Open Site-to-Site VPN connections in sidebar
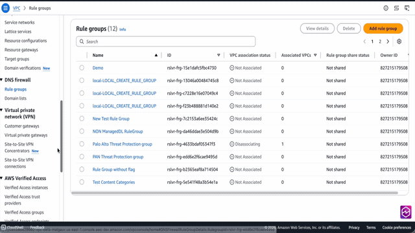The width and height of the screenshot is (415, 233). point(19,163)
